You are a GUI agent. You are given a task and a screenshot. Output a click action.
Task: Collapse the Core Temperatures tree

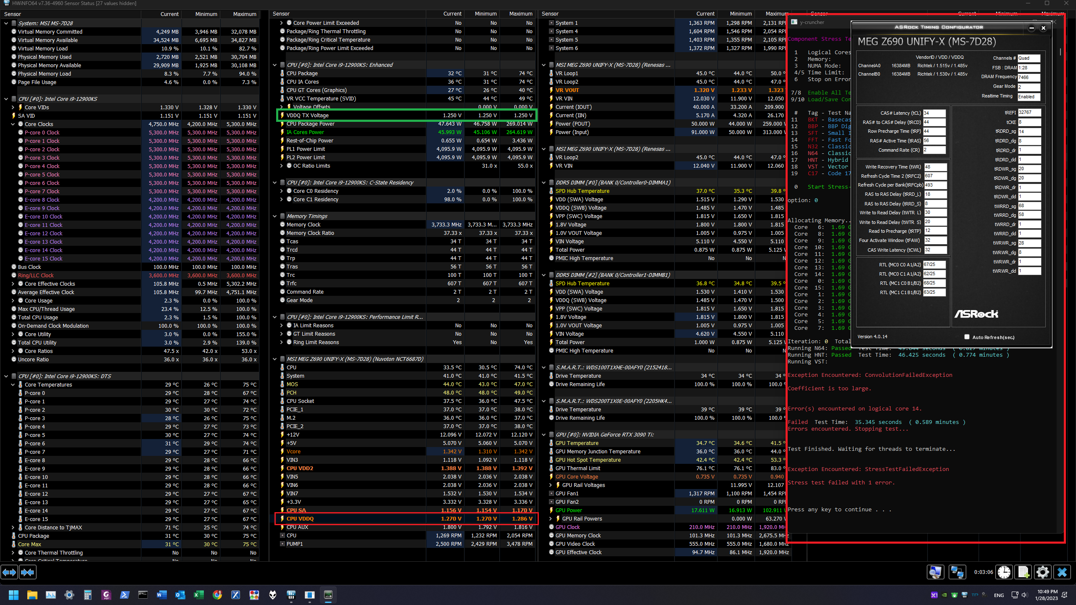(13, 385)
